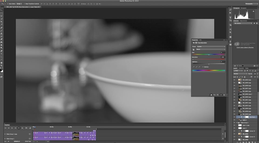Select the Eyedropper tool
The width and height of the screenshot is (259, 143).
click(2, 25)
